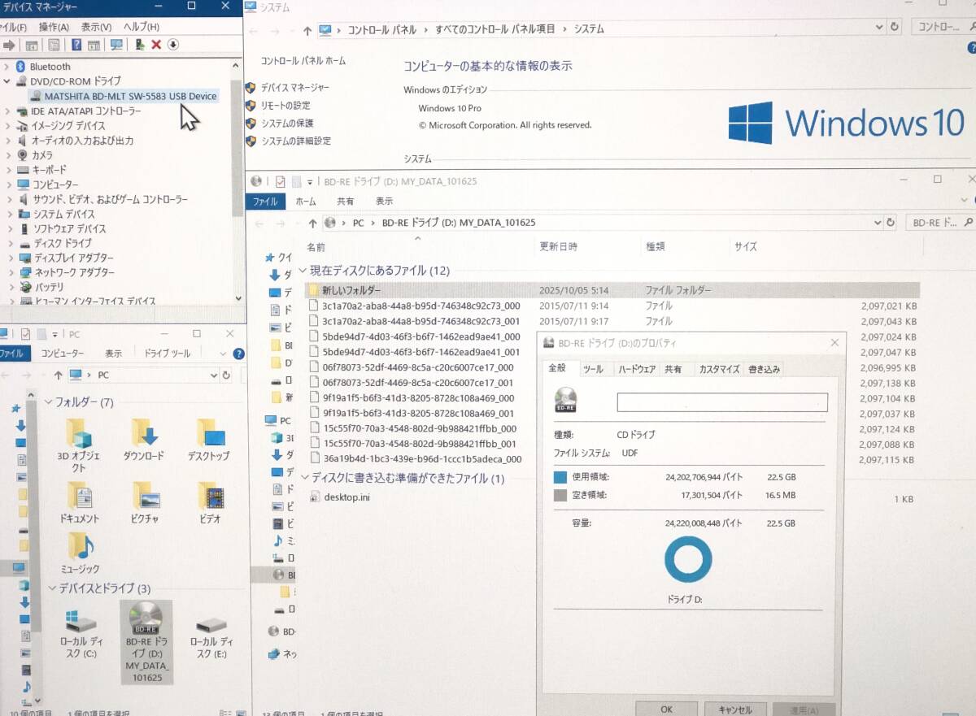This screenshot has width=976, height=716.
Task: Click the drive name input field in properties
Action: (722, 402)
